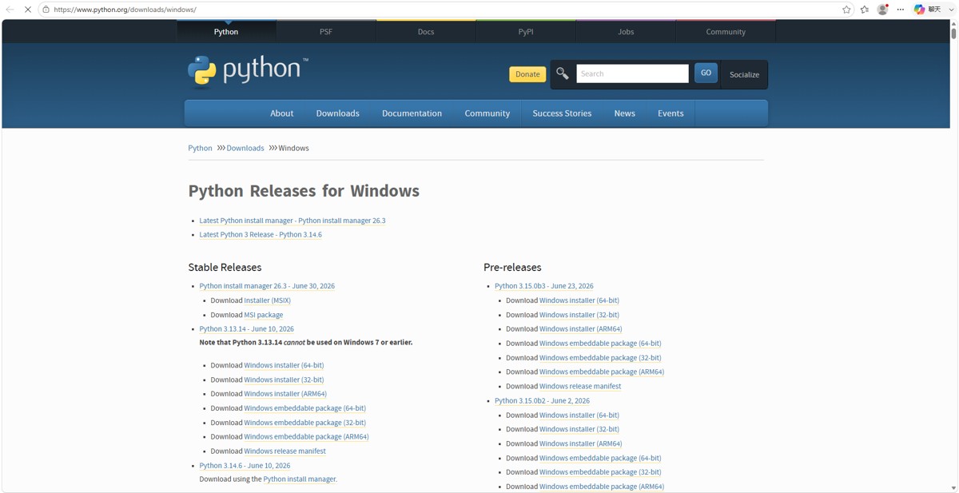Select the Python tab in the top bar

tap(226, 32)
